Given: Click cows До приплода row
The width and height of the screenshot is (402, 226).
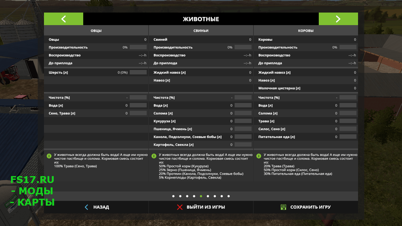Looking at the screenshot, I should (306, 63).
